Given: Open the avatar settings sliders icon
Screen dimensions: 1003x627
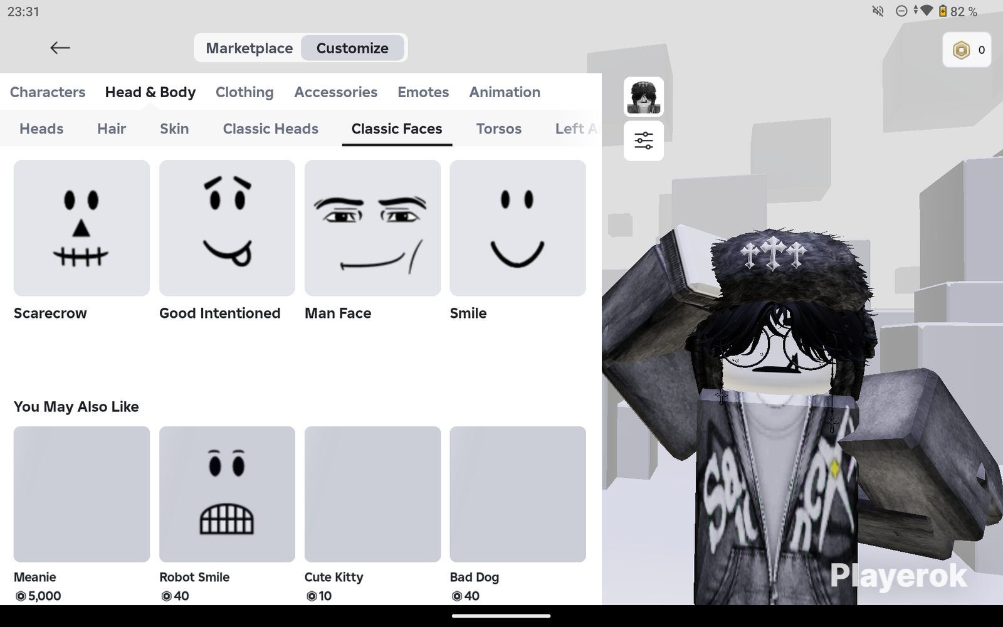Looking at the screenshot, I should [x=644, y=140].
